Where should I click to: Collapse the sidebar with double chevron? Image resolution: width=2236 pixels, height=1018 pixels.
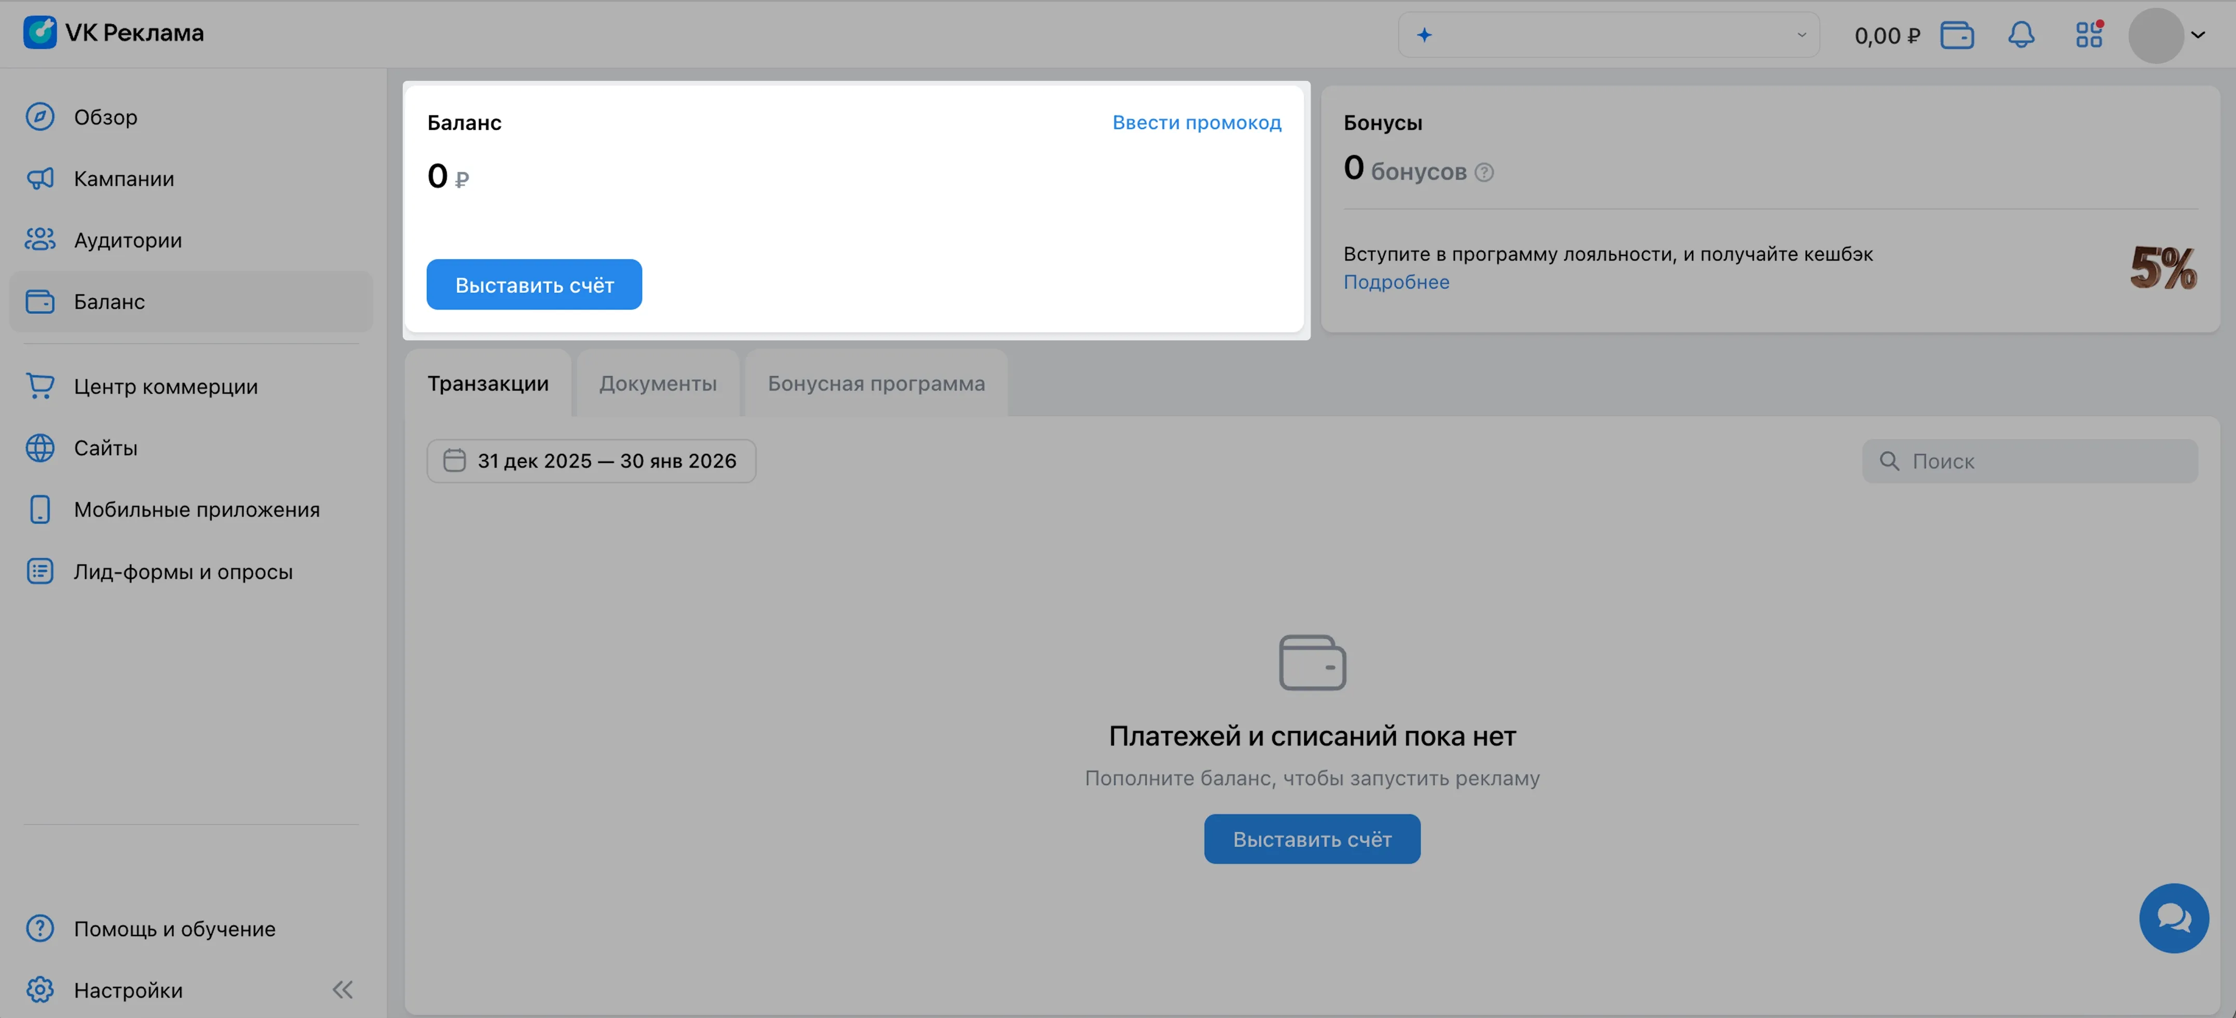click(x=343, y=989)
